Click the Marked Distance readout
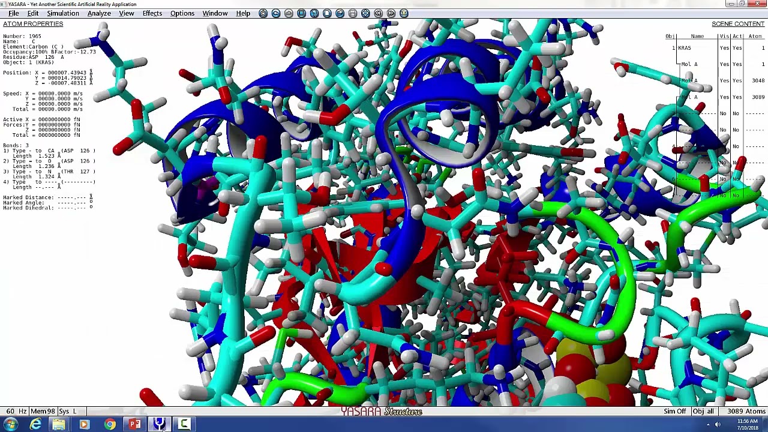768x432 pixels. coord(48,197)
